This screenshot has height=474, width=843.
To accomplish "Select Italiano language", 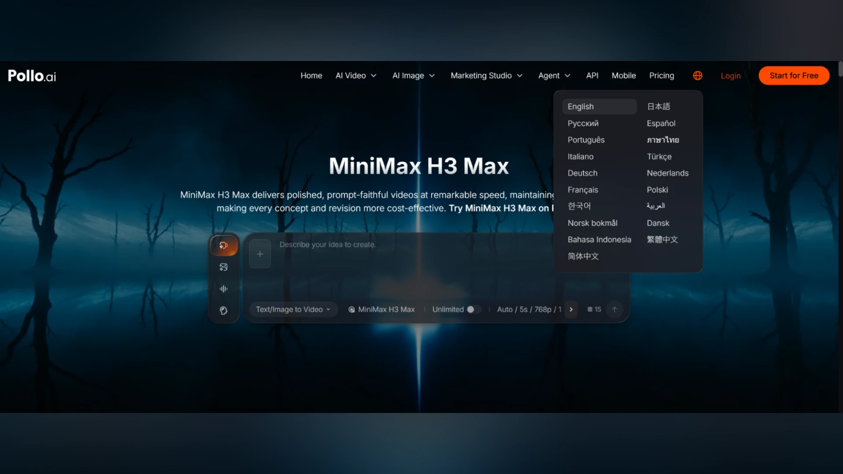I will 580,156.
